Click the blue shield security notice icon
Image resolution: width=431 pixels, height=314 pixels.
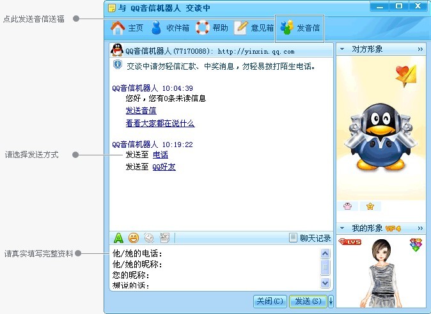coord(118,65)
